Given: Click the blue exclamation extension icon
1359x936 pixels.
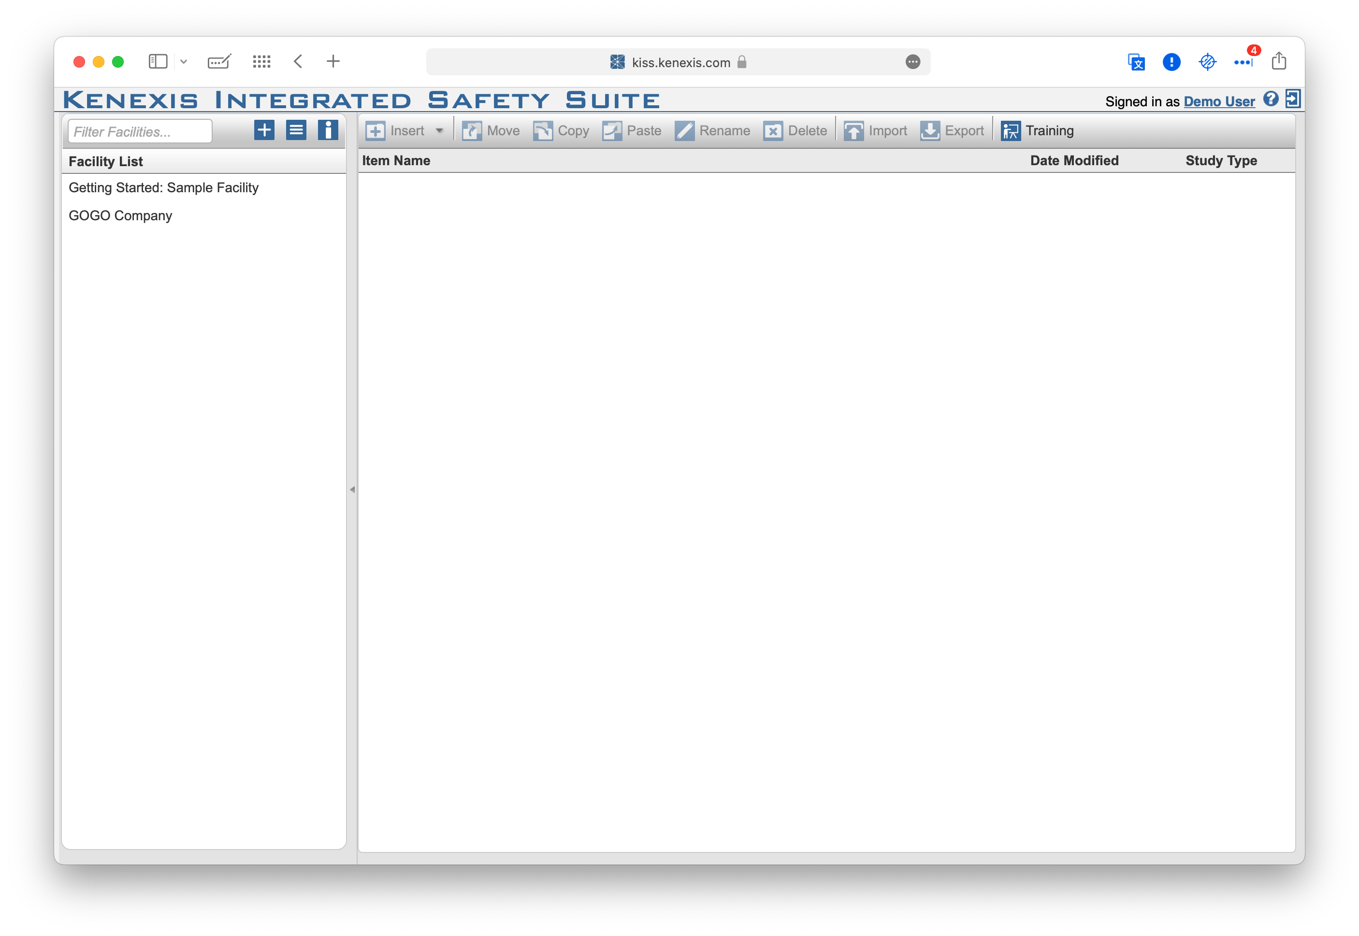Looking at the screenshot, I should pos(1171,62).
